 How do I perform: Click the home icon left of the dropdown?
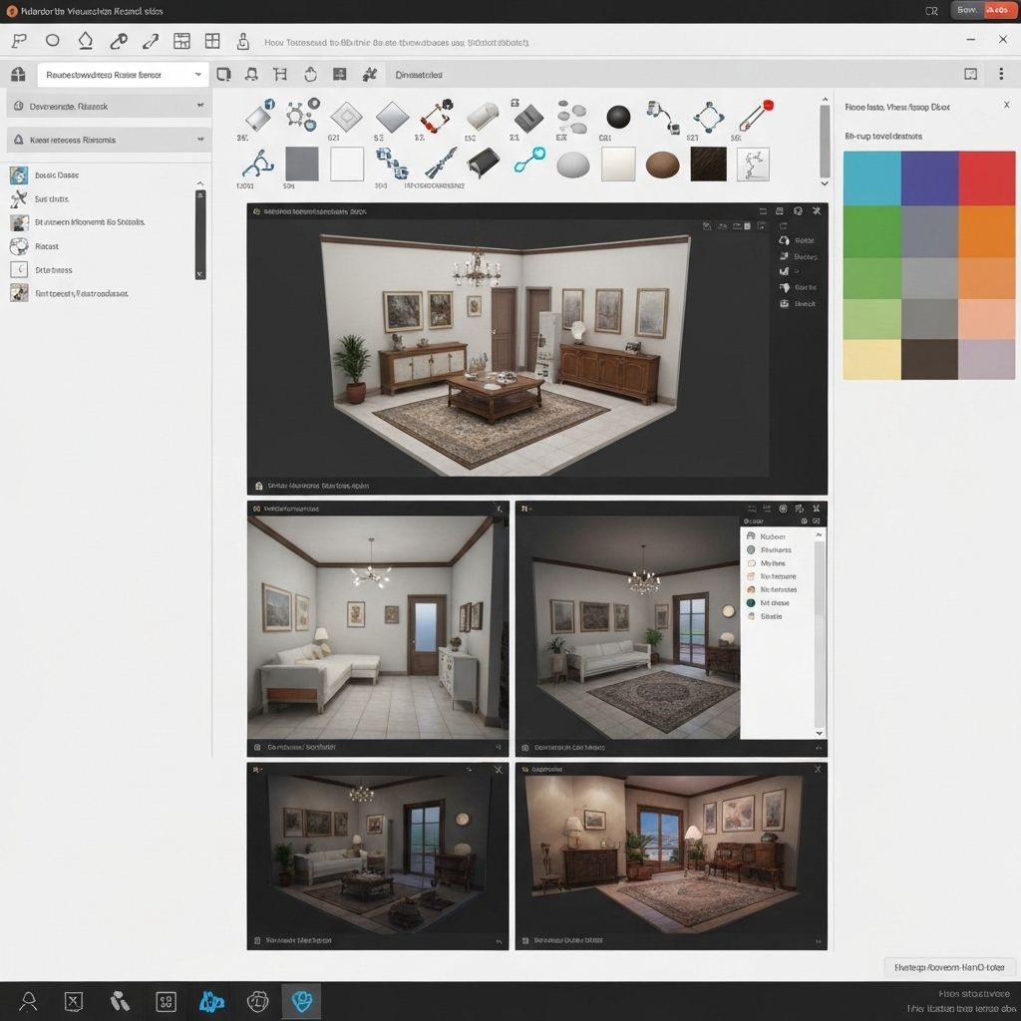tap(17, 75)
